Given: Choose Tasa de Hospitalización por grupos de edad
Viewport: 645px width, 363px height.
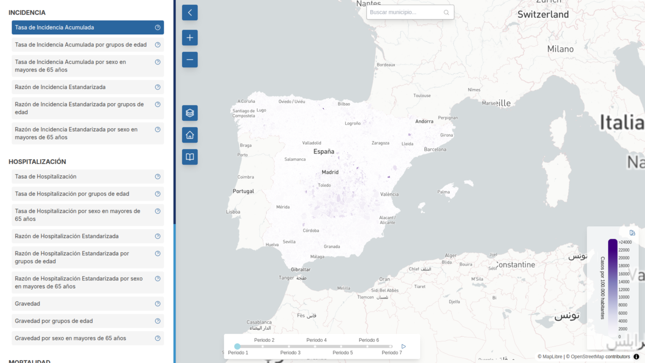Looking at the screenshot, I should [88, 194].
